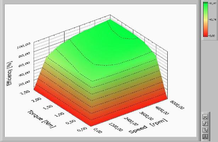Click the 1200,00 tick on Speed axis
218x142 pixels.
point(114,127)
